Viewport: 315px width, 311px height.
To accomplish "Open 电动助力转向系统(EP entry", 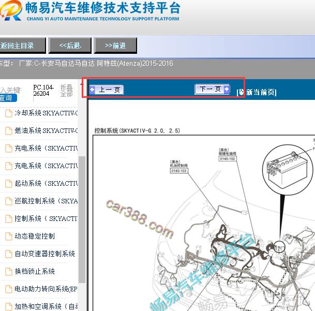I will (46, 289).
